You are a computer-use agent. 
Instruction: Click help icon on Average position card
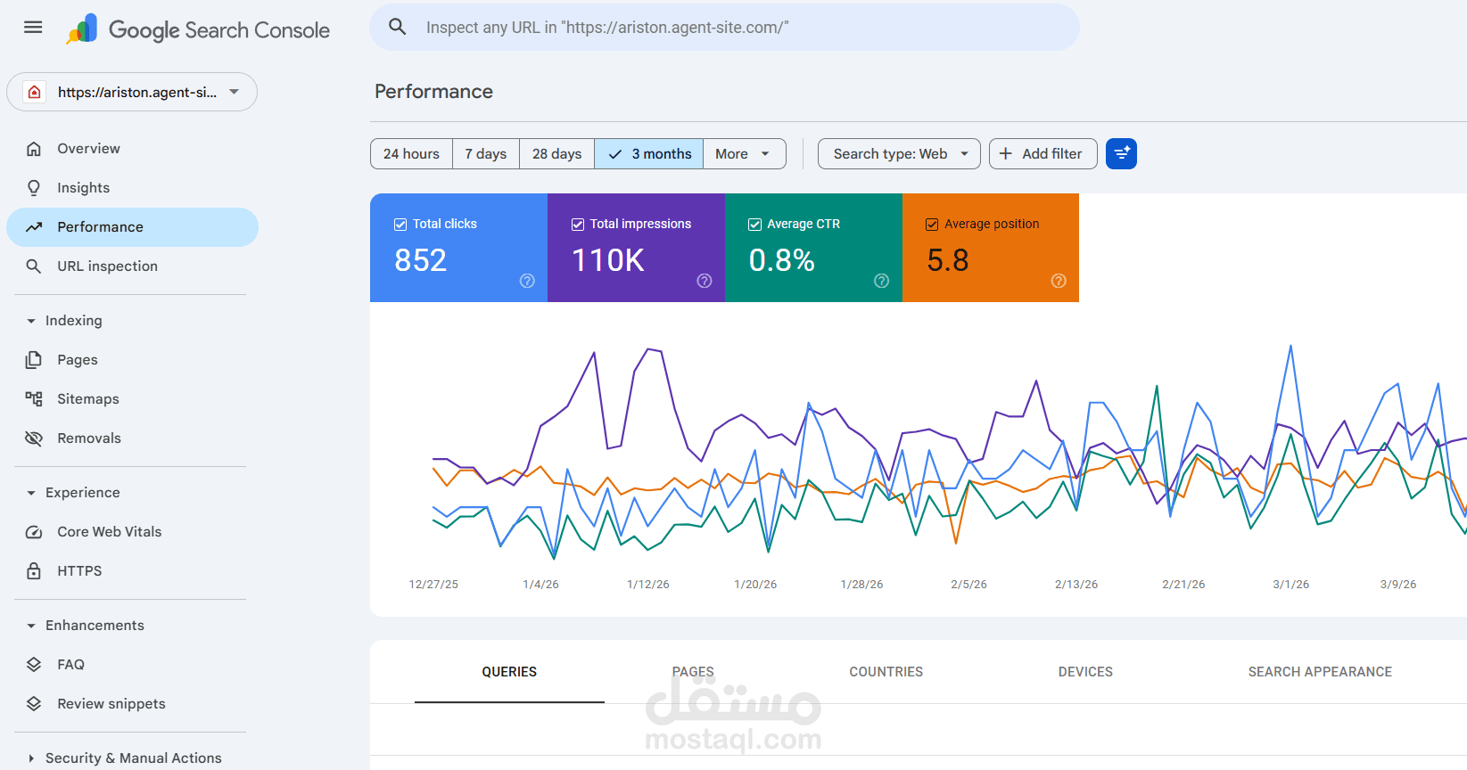pos(1059,281)
